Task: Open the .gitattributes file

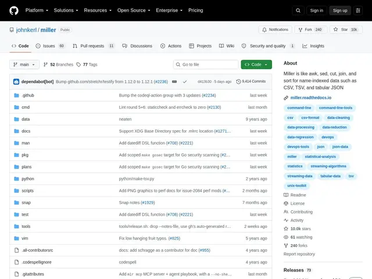Action: click(x=33, y=274)
